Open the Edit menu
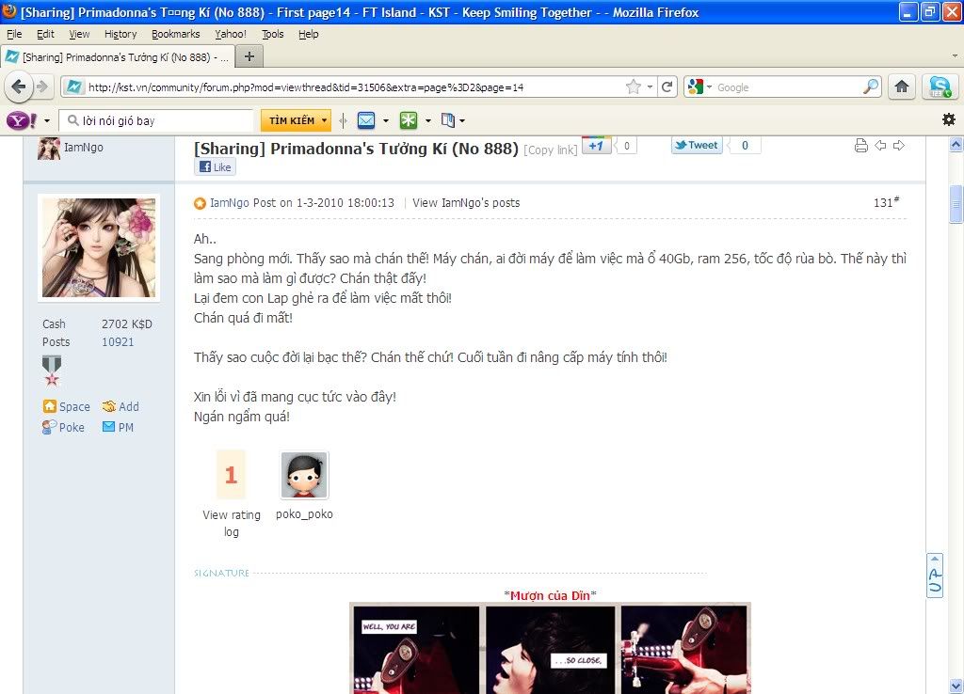 [x=45, y=34]
